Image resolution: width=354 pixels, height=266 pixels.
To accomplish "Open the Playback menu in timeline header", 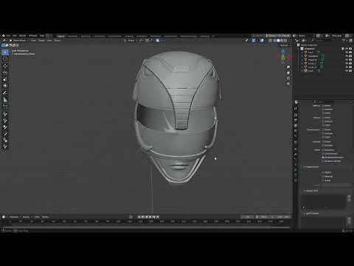I will click(x=14, y=217).
